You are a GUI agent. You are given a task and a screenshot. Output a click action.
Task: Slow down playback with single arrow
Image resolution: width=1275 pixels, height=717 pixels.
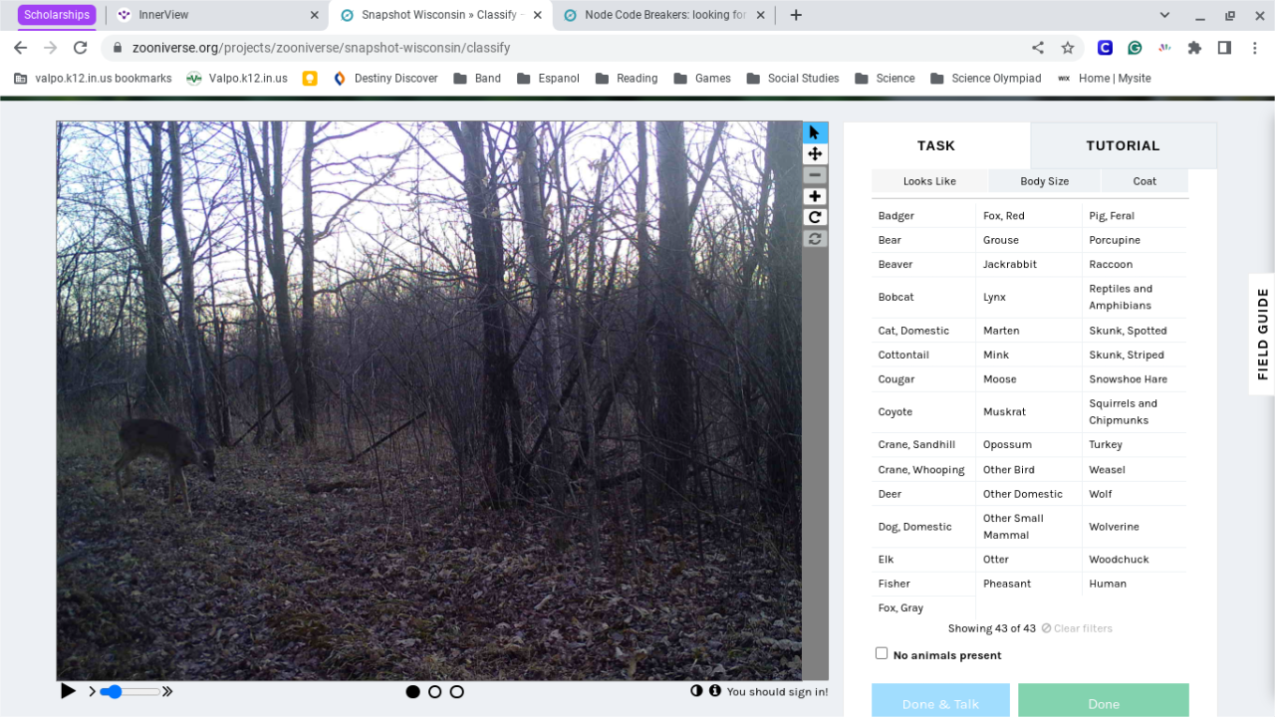[93, 691]
